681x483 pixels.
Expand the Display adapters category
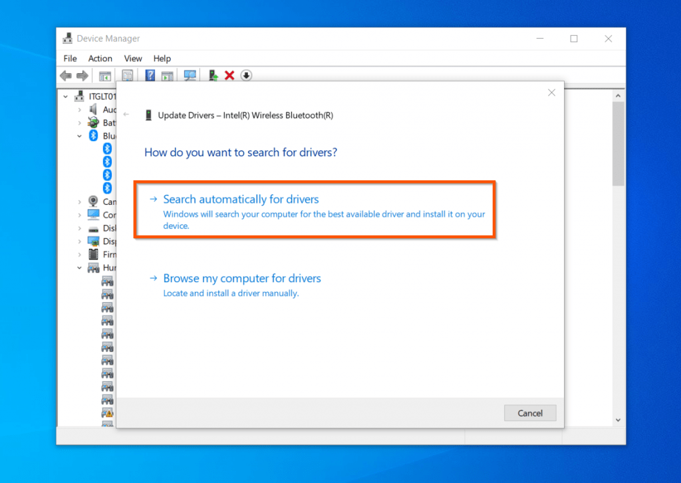click(79, 241)
